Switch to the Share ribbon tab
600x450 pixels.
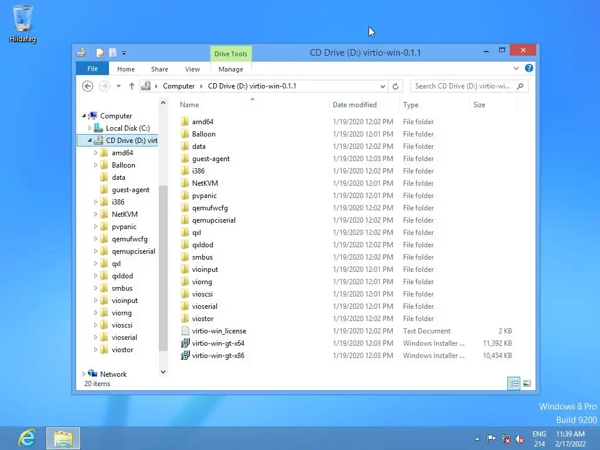point(159,69)
